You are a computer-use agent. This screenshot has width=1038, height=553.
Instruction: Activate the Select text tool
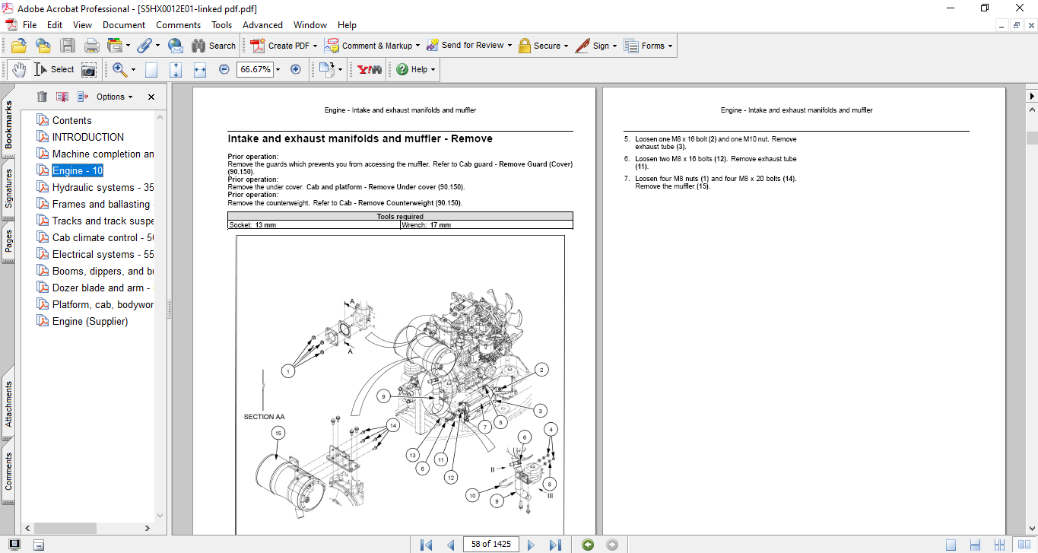pyautogui.click(x=54, y=69)
